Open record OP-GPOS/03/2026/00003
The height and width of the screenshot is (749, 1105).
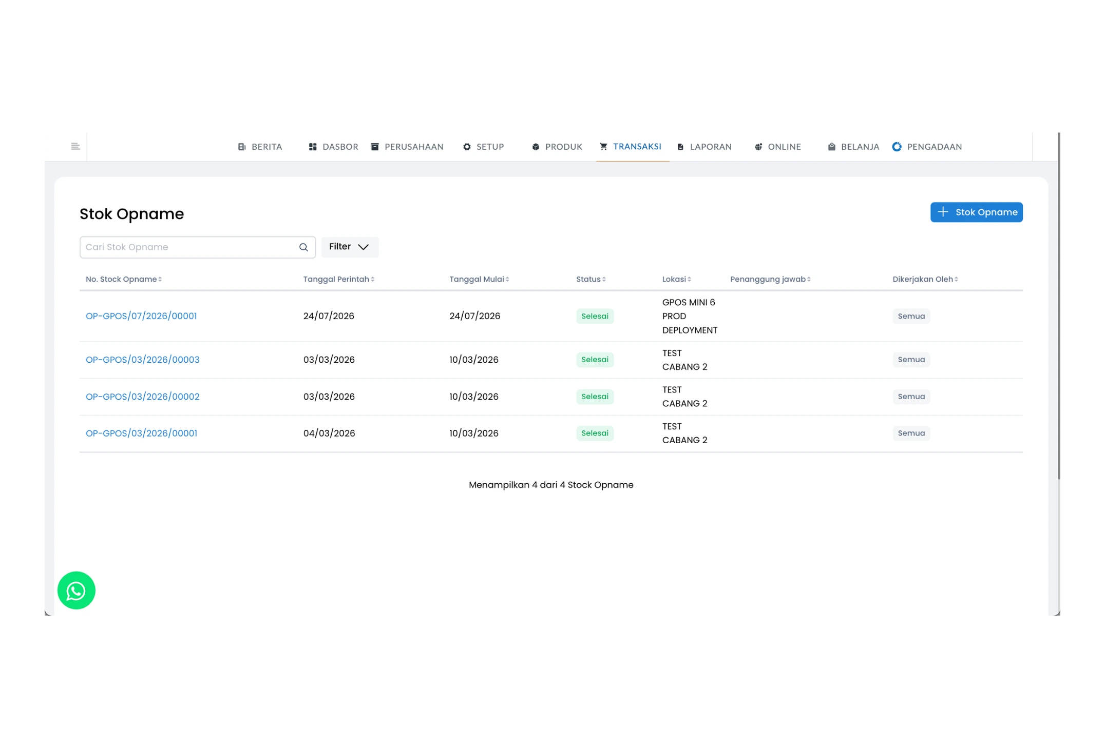[142, 360]
